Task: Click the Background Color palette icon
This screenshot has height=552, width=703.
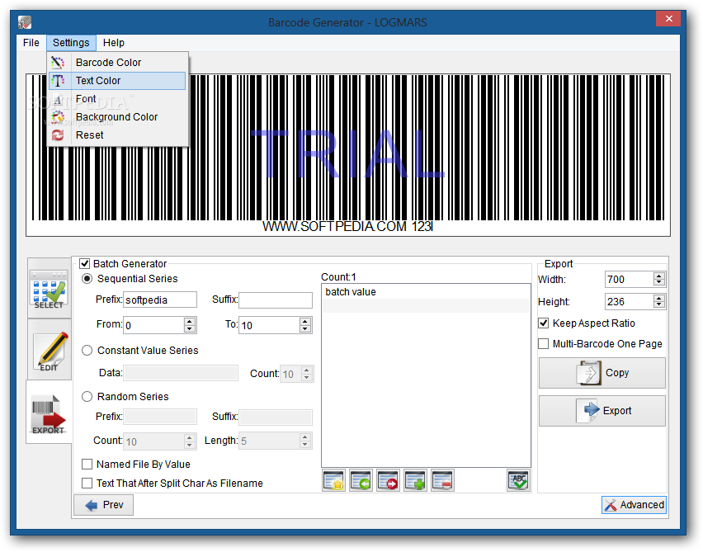Action: coord(58,117)
